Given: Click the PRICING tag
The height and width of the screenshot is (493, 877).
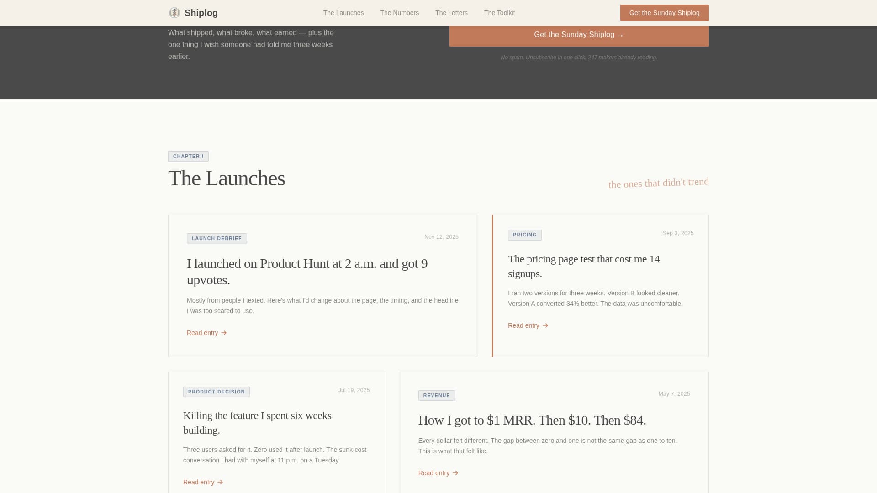Looking at the screenshot, I should coord(525,235).
